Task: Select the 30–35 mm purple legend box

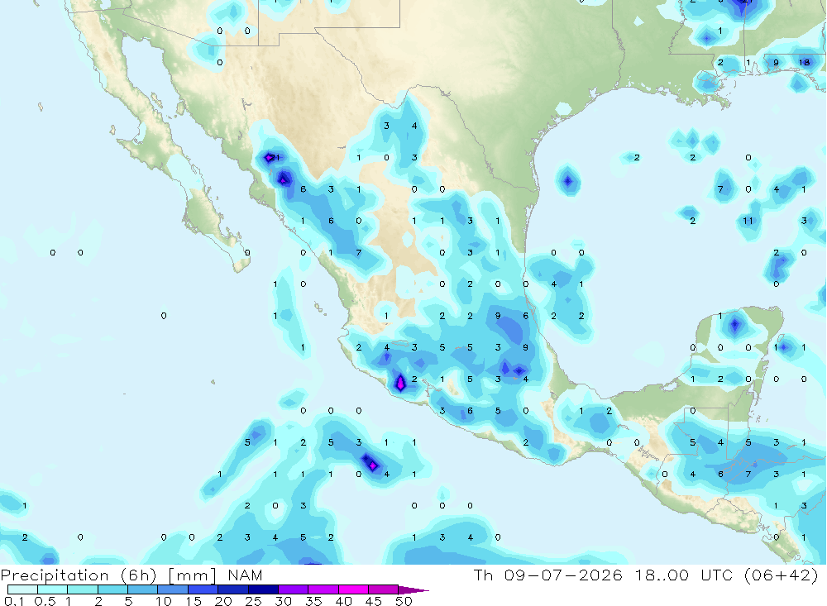Action: click(294, 589)
